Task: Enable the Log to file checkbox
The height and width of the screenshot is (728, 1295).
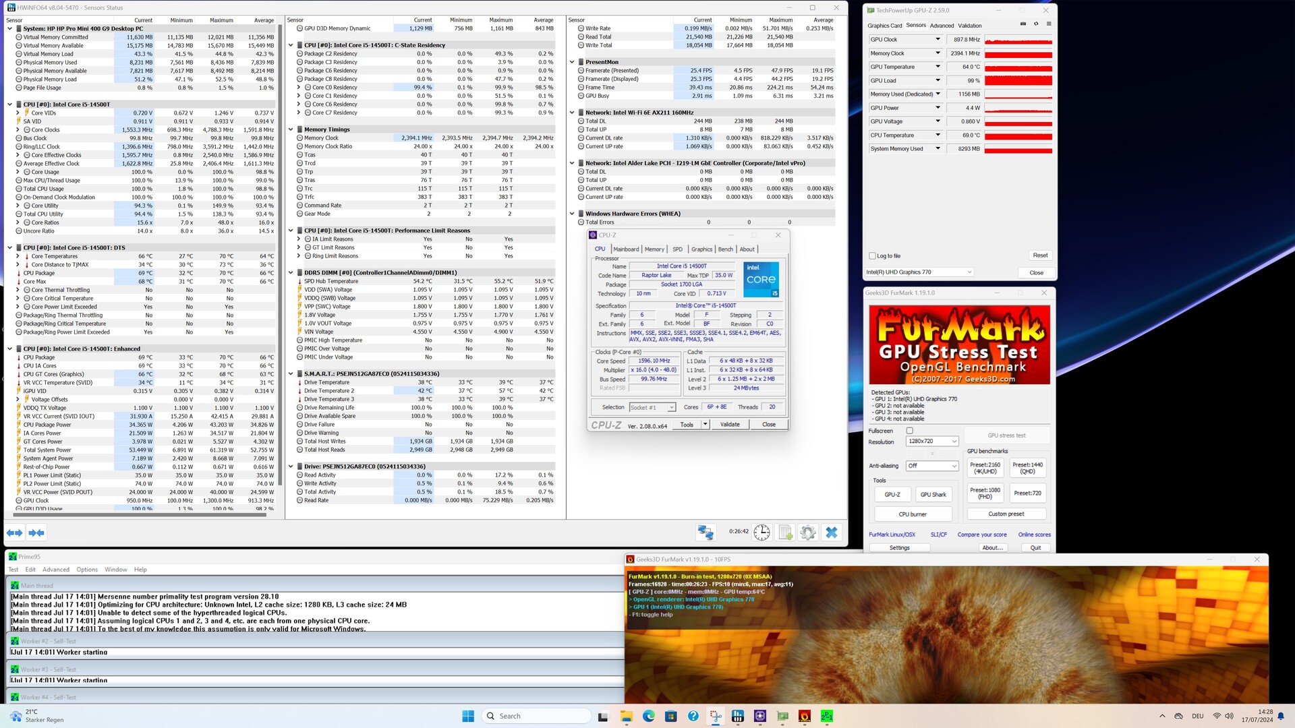Action: 873,256
